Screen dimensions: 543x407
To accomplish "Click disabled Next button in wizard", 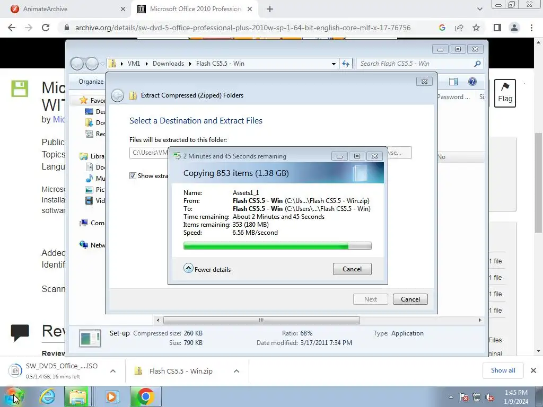I will point(371,299).
